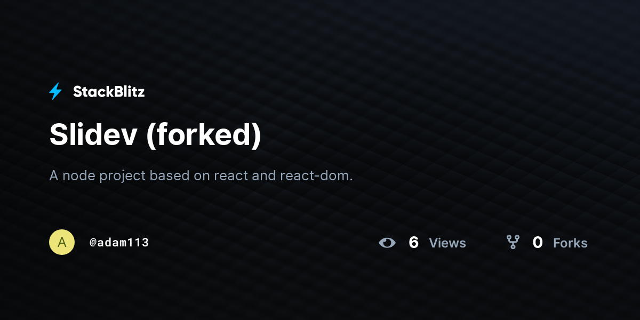Click the 'Forks' label
Viewport: 640px width, 320px height.
click(x=570, y=243)
